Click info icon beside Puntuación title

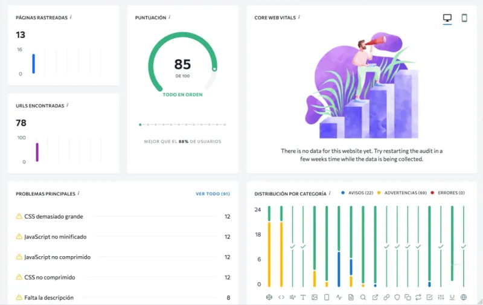pos(170,18)
